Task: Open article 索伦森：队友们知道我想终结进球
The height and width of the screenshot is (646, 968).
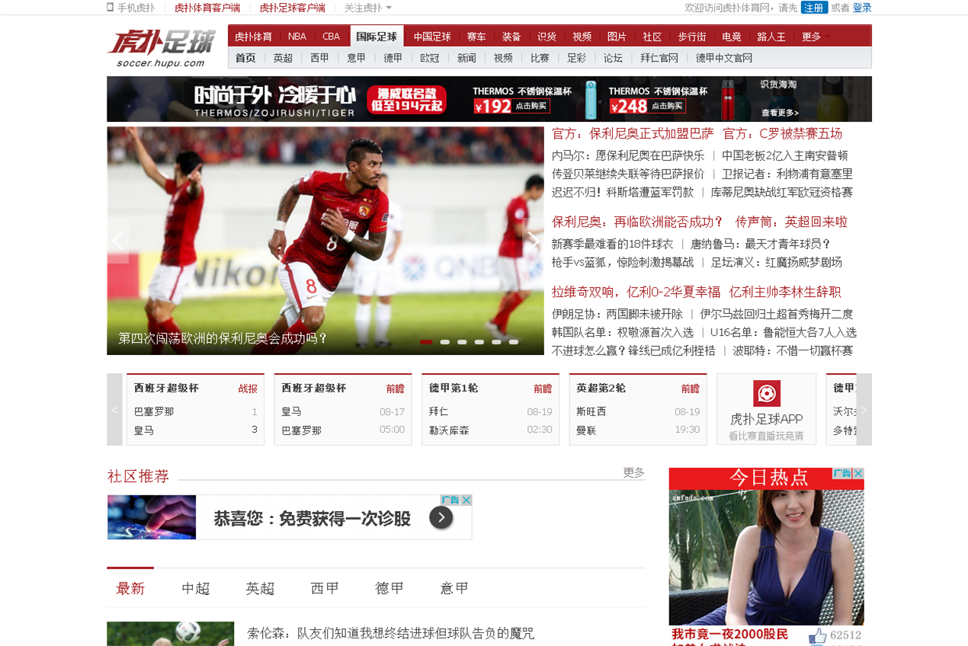Action: pyautogui.click(x=391, y=634)
